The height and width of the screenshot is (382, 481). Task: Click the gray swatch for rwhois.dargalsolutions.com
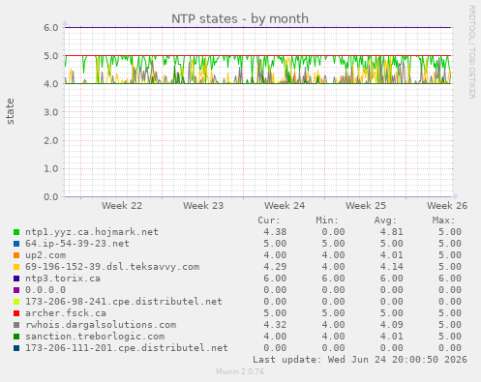[16, 325]
